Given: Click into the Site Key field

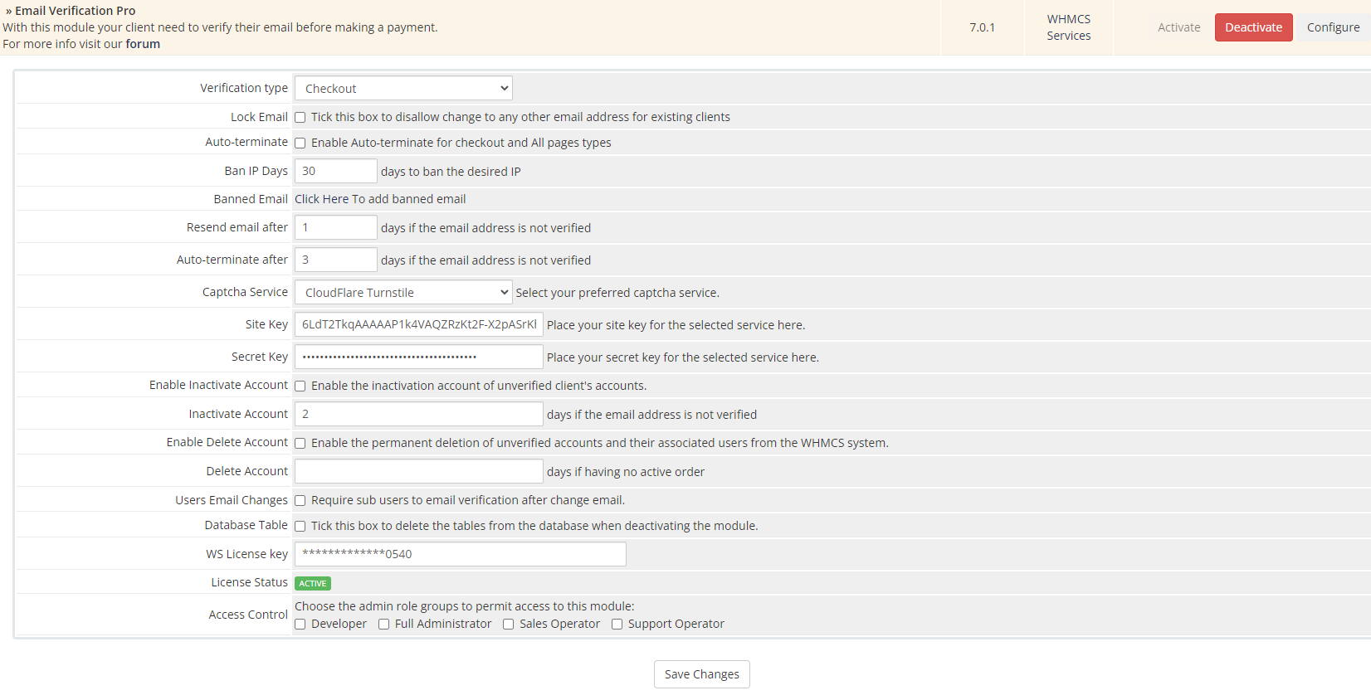Looking at the screenshot, I should [419, 324].
